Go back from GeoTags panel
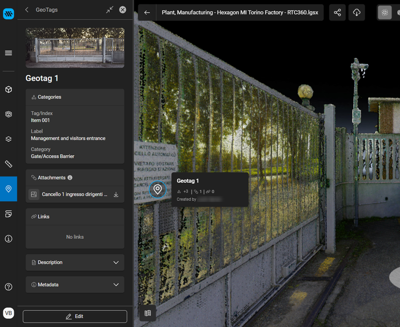Screen dimensions: 400x327 (27, 10)
